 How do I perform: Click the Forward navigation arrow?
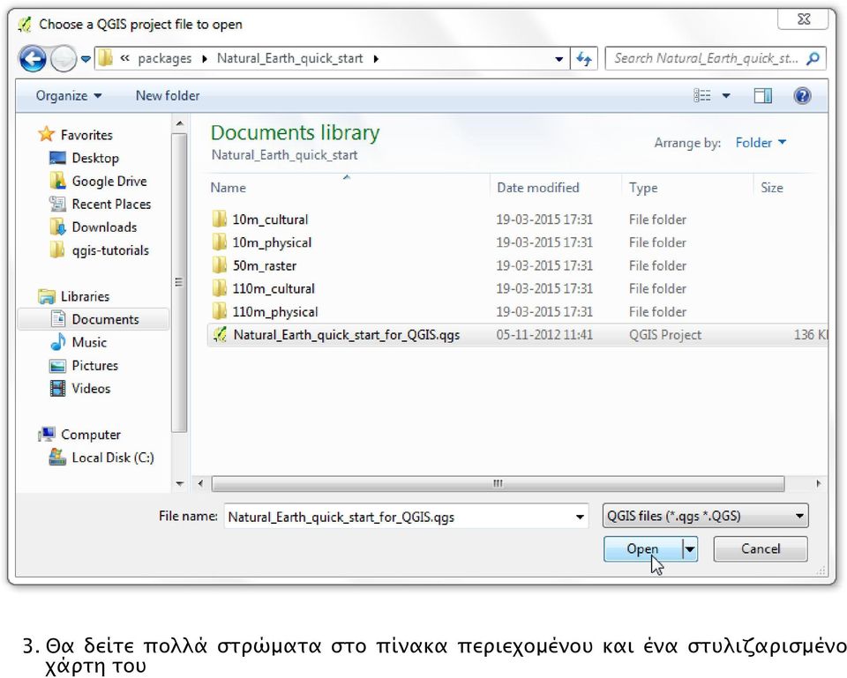64,59
